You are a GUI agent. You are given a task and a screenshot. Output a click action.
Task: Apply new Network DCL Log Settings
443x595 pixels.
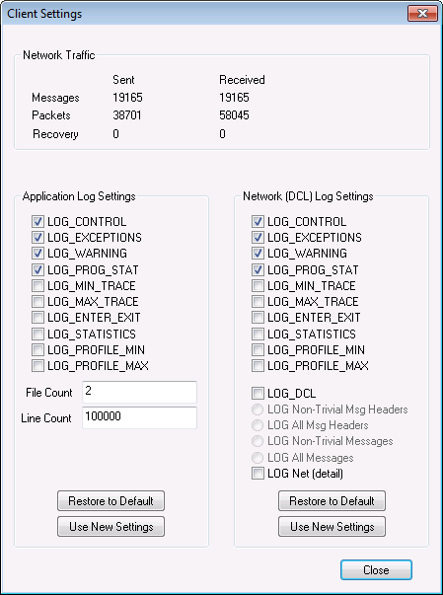332,526
